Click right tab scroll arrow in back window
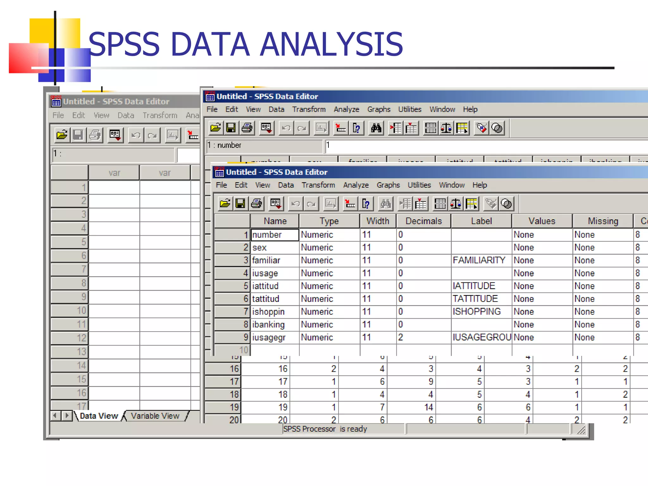The height and width of the screenshot is (486, 648). 66,415
